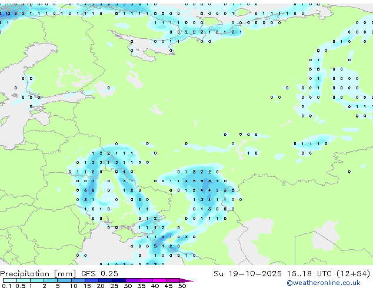Click the 2 to 5 mm legend swatch

(x=51, y=280)
